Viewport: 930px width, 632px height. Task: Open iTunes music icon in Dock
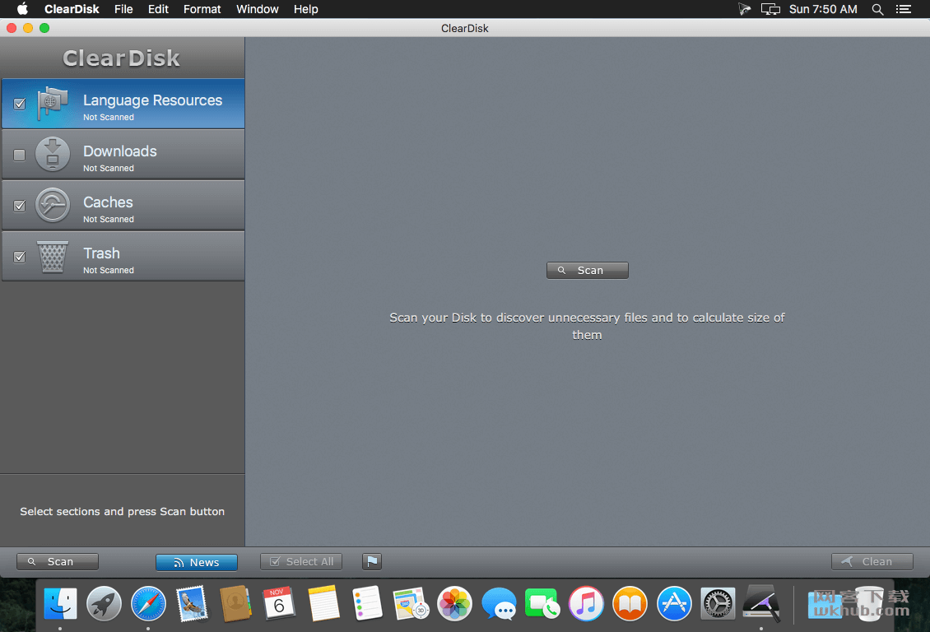[x=586, y=603]
